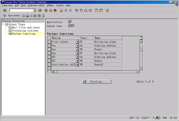This screenshot has height=121, width=179.
Task: Select the row checkbox for Print output
Action: 49,42
